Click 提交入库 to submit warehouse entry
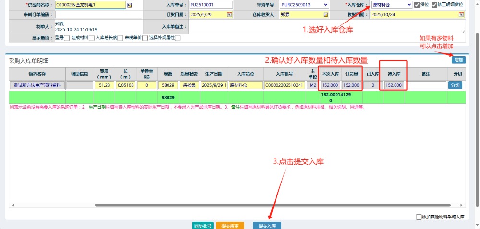480x229 pixels. click(267, 225)
